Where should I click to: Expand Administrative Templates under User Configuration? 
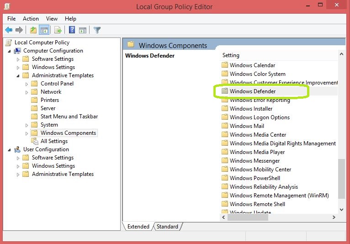click(x=18, y=175)
